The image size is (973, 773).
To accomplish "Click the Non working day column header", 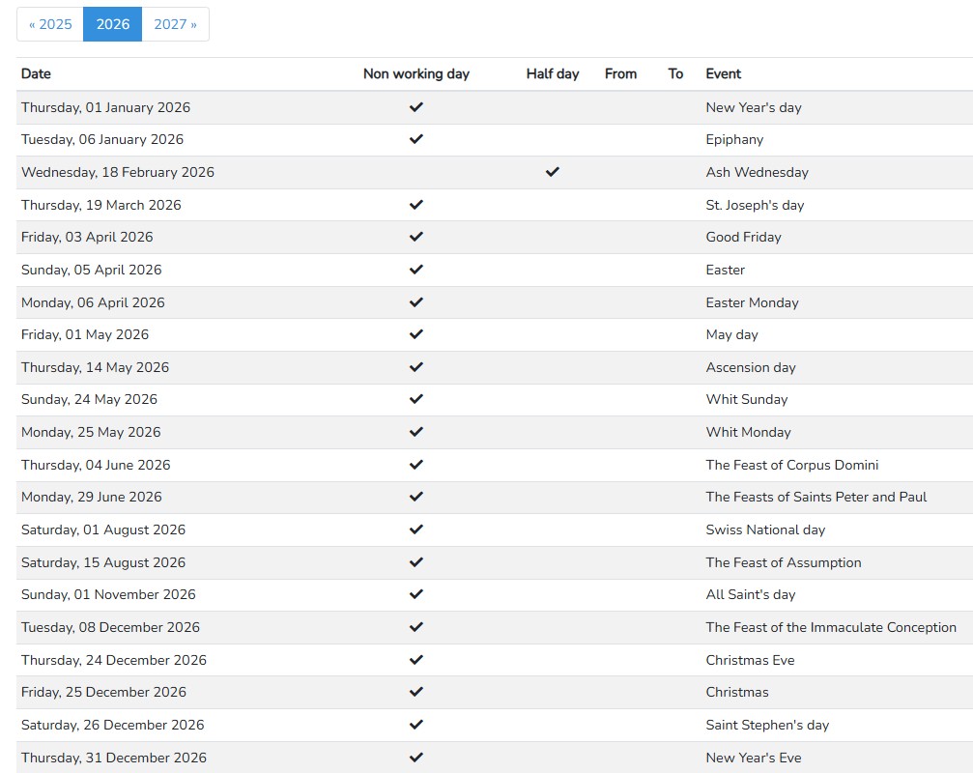I will [415, 73].
